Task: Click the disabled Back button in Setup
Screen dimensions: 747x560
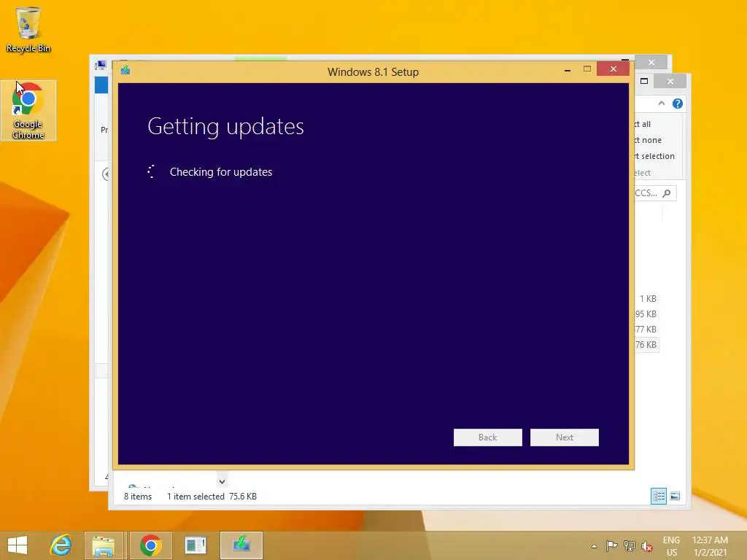Action: pyautogui.click(x=487, y=437)
